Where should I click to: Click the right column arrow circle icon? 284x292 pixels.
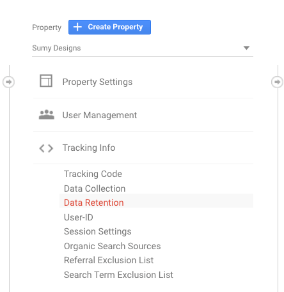tap(277, 82)
